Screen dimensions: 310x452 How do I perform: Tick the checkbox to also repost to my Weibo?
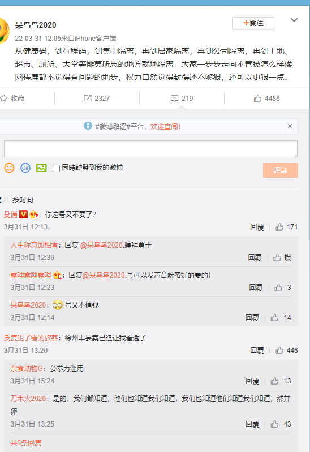[57, 168]
